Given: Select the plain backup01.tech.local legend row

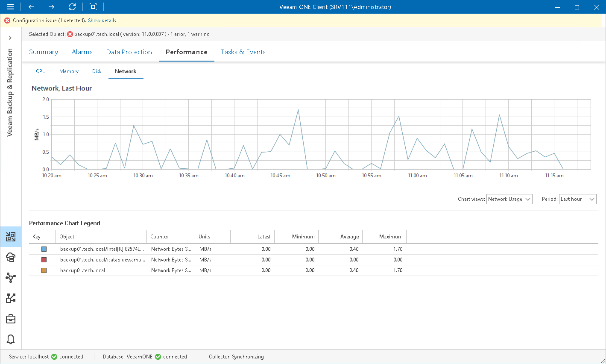Looking at the screenshot, I should [313, 270].
